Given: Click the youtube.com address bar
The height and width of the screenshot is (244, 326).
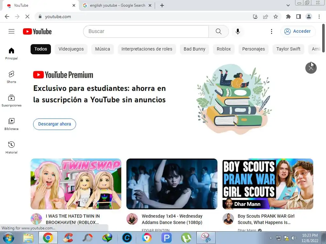Looking at the screenshot, I should (x=144, y=17).
